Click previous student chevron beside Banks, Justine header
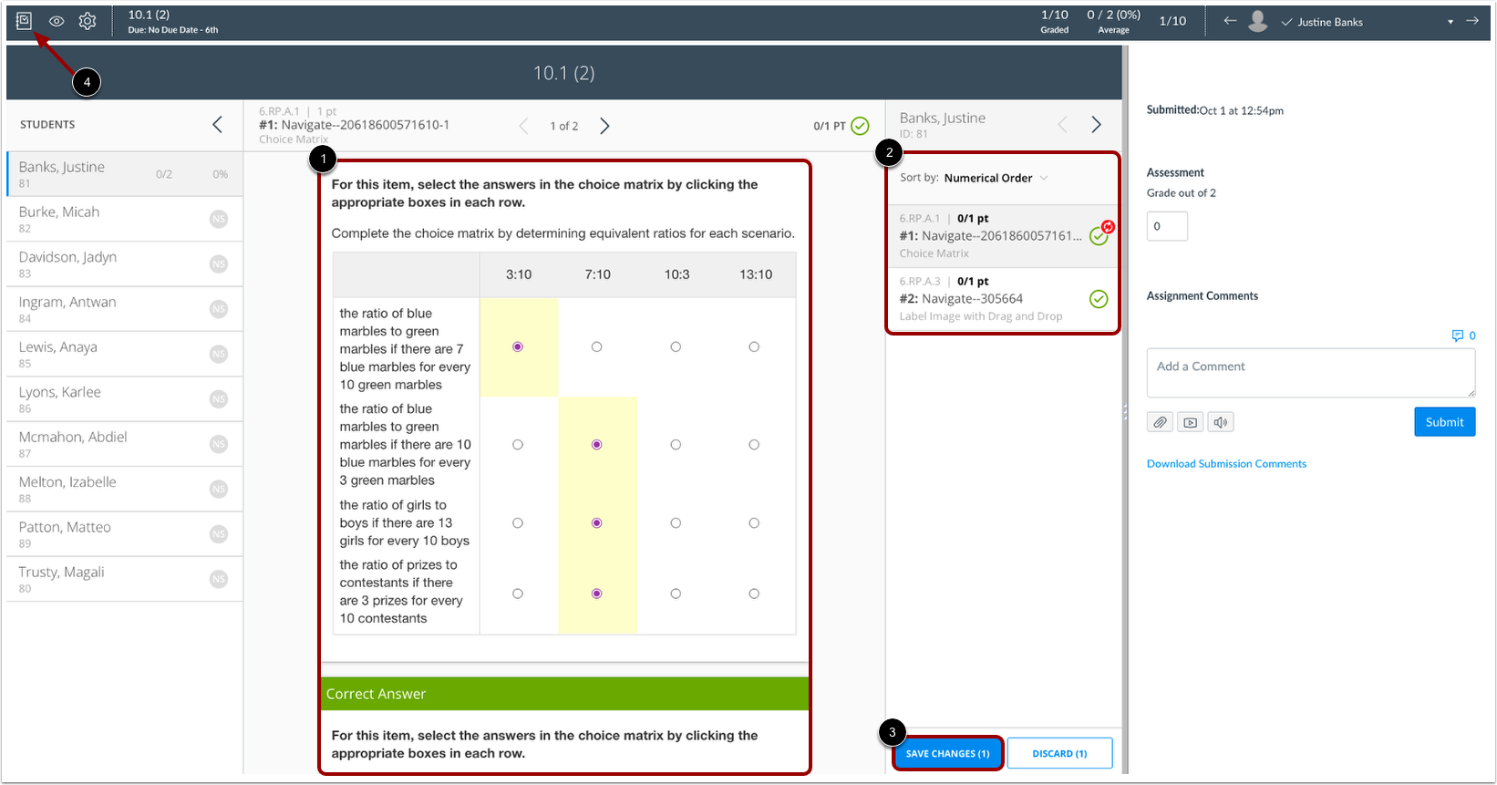Screen dimensions: 1497x785 pyautogui.click(x=1062, y=125)
